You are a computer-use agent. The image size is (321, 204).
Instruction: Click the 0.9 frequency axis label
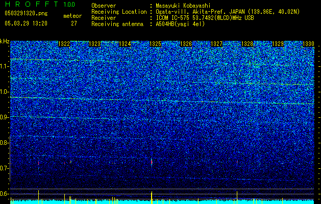click(x=5, y=117)
